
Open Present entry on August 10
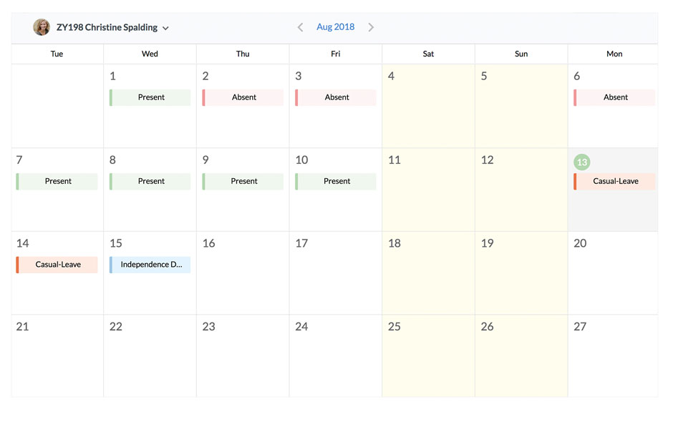tap(336, 181)
